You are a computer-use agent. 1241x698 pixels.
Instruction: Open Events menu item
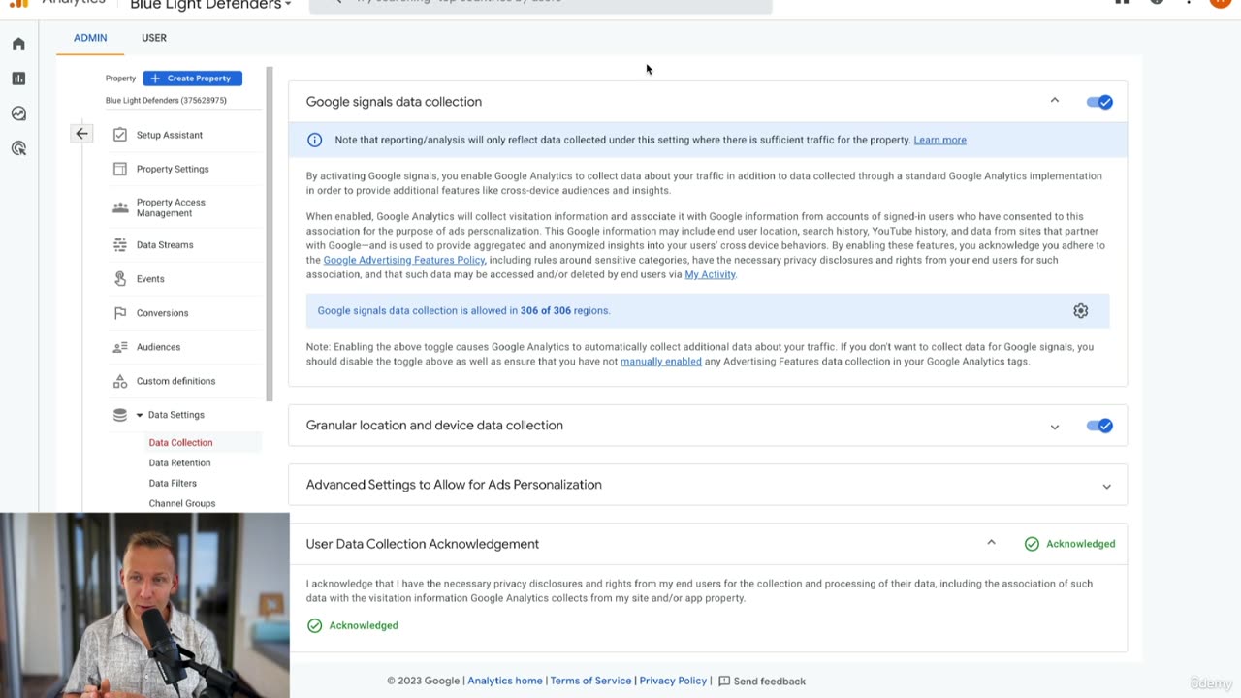150,279
